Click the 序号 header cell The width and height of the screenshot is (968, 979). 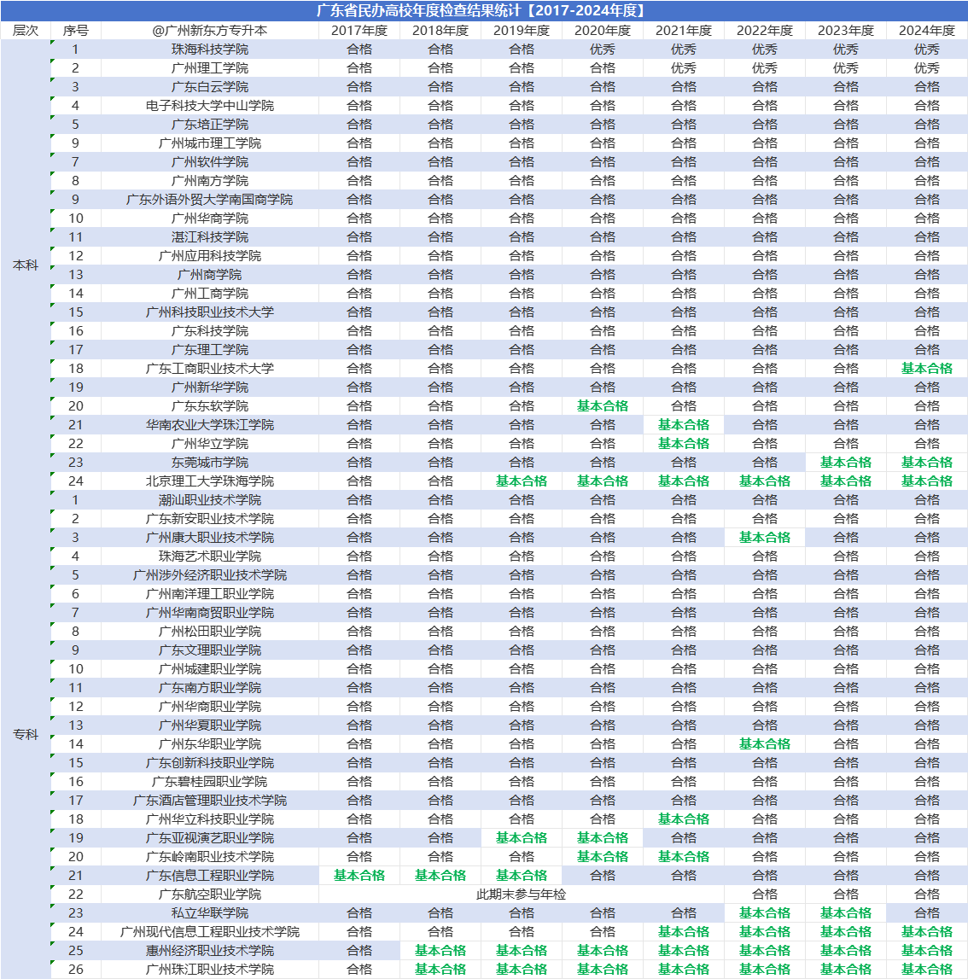coord(75,30)
